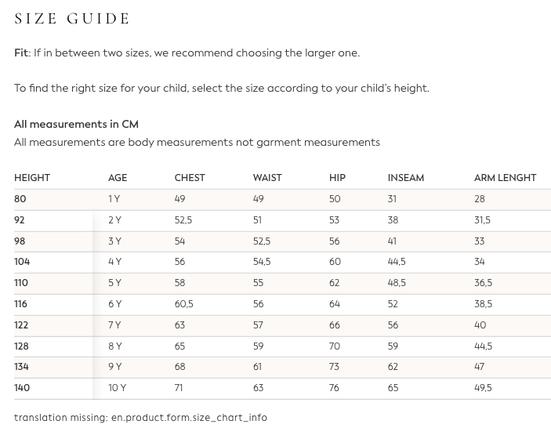Click the chest value 60,5
The image size is (551, 446).
click(x=183, y=304)
